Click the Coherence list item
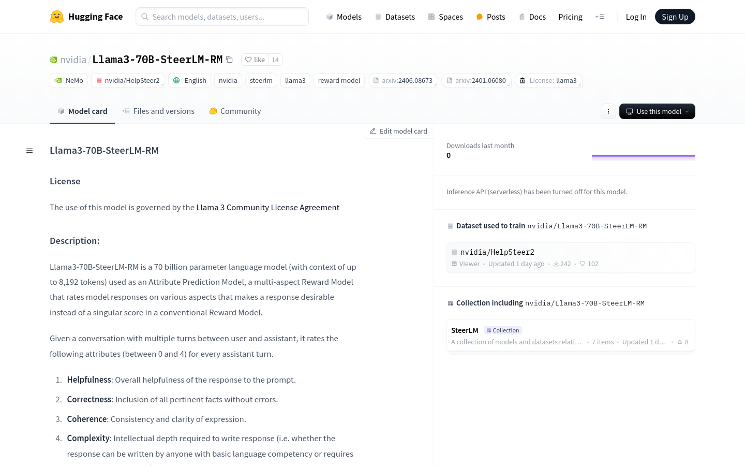Screen dimensions: 745x466 (x=156, y=419)
